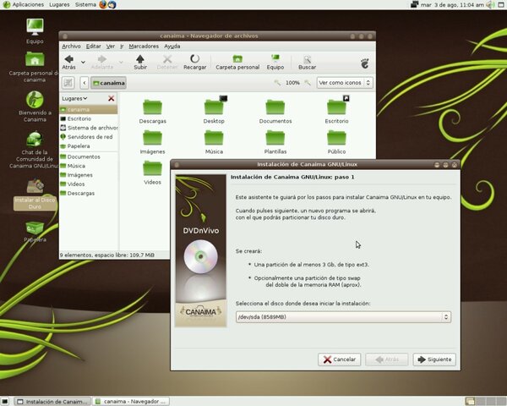Viewport: 507px width, 406px height.
Task: Switch to Instalación de Canaima taskbar item
Action: click(x=53, y=402)
